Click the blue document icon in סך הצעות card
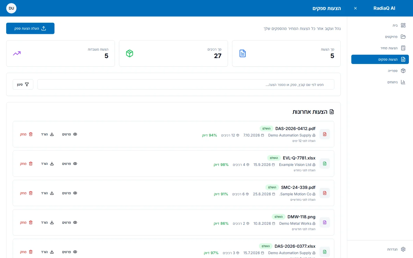The image size is (413, 258). click(242, 53)
